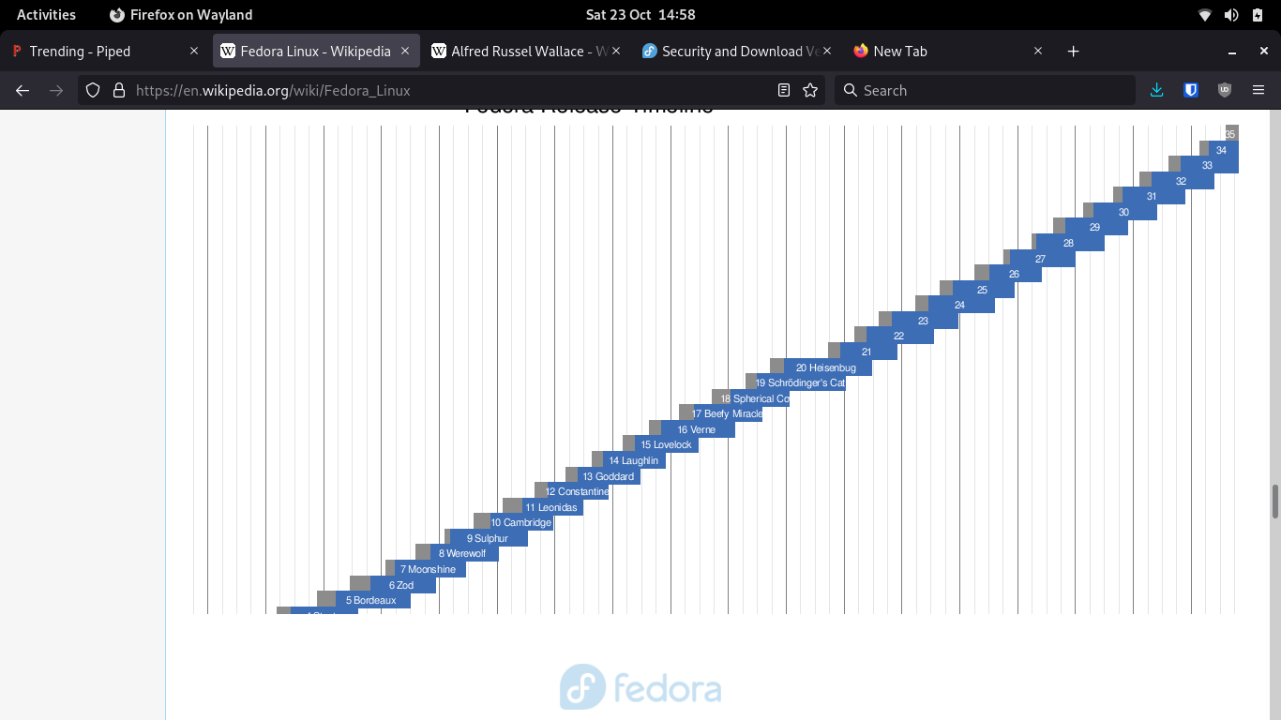Screen dimensions: 1281x720
Task: Click the release 23 timeline bar
Action: [x=925, y=321]
